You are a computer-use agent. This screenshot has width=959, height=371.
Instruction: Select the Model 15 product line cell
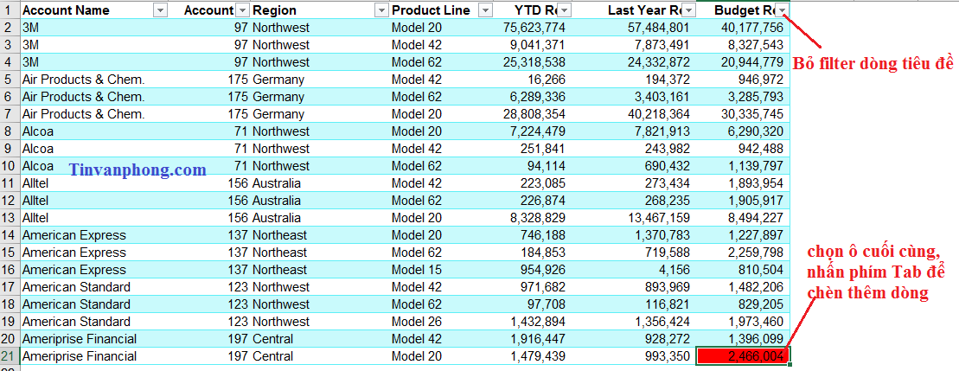point(442,270)
